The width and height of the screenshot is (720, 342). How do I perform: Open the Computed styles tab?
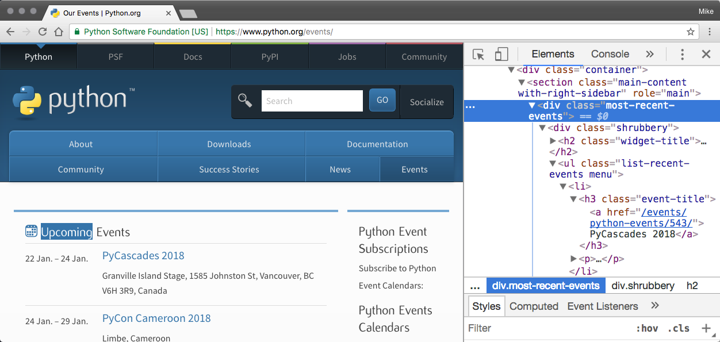[534, 306]
